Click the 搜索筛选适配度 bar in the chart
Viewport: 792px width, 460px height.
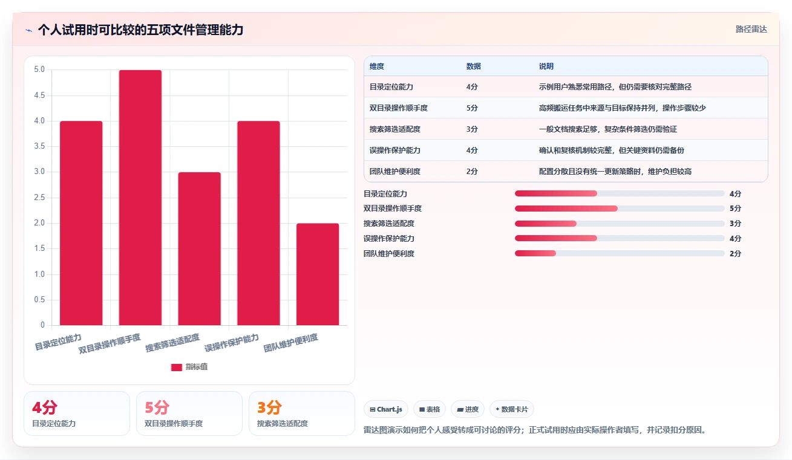click(x=200, y=248)
